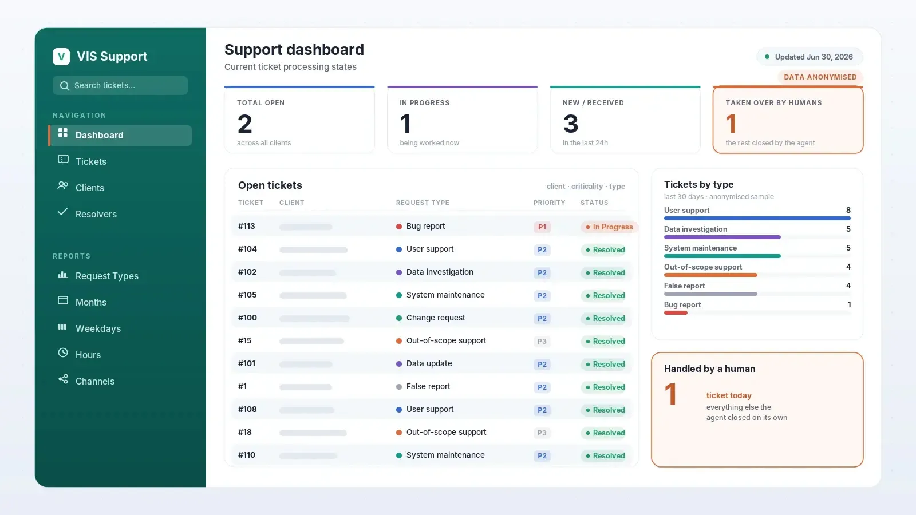Click the CLIENT column header

(292, 203)
